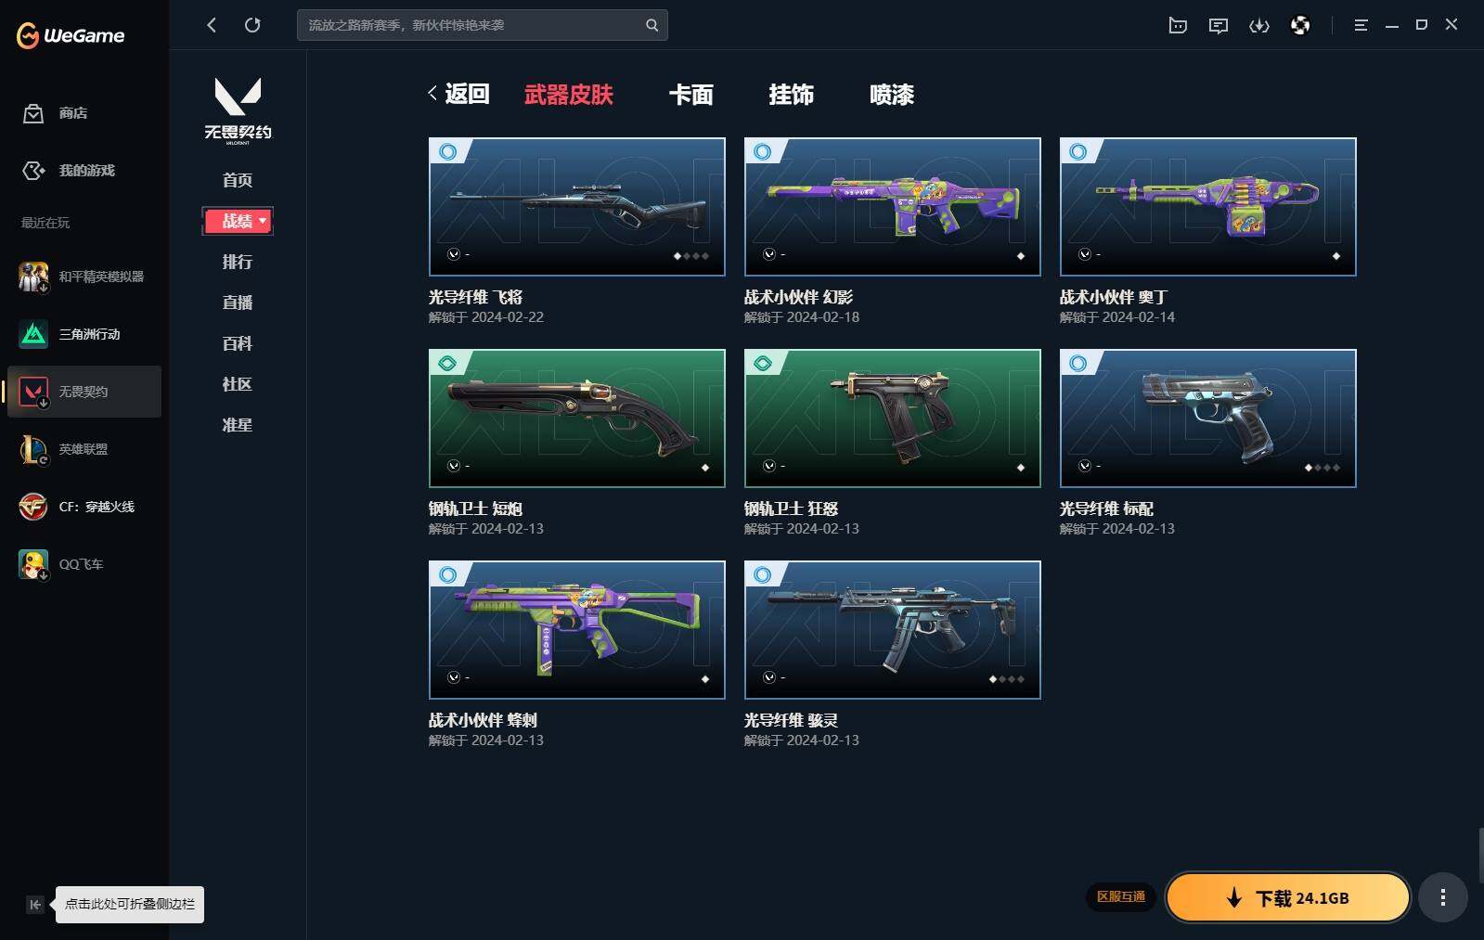The width and height of the screenshot is (1484, 940).
Task: Expand the chevron circle on 战术小伙伴 奥丁 card
Action: [x=1085, y=254]
